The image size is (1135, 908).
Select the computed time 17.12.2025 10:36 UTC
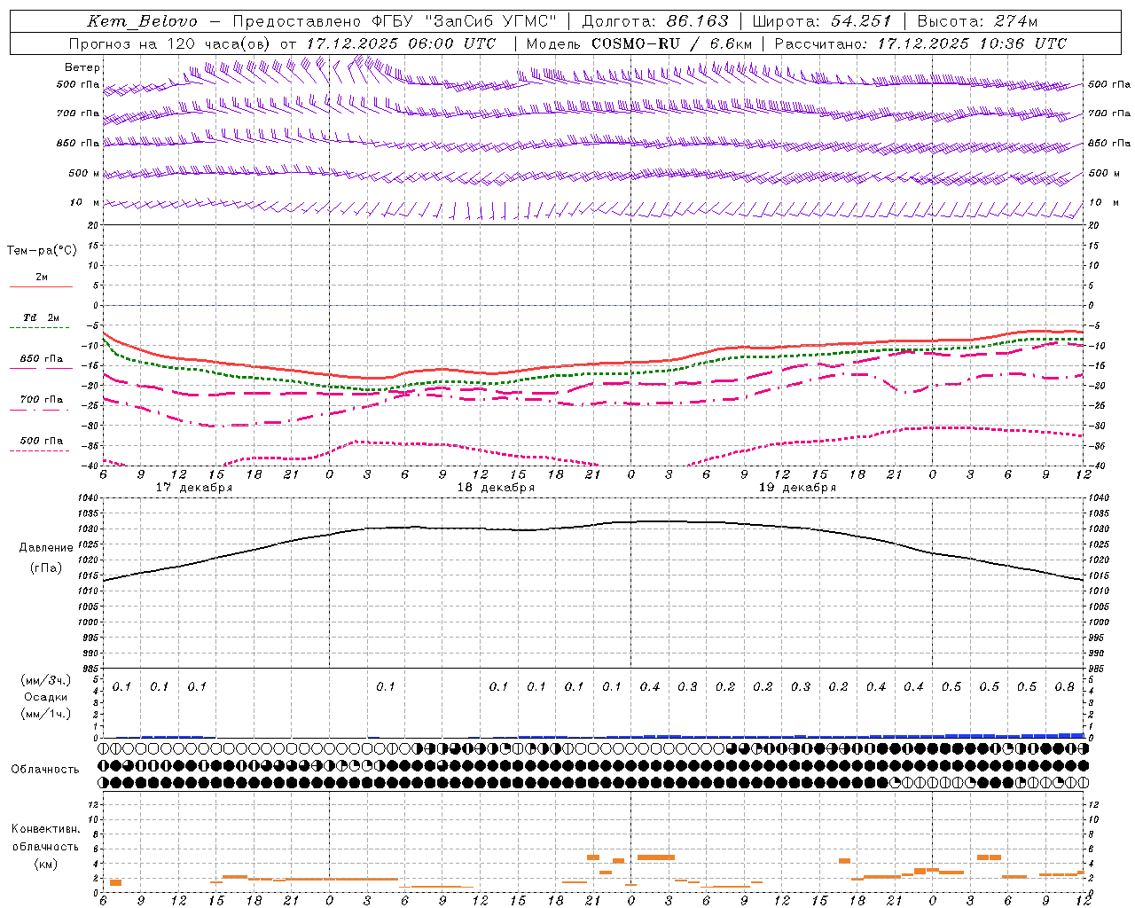tap(972, 43)
